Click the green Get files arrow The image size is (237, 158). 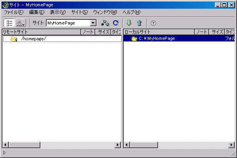click(129, 23)
